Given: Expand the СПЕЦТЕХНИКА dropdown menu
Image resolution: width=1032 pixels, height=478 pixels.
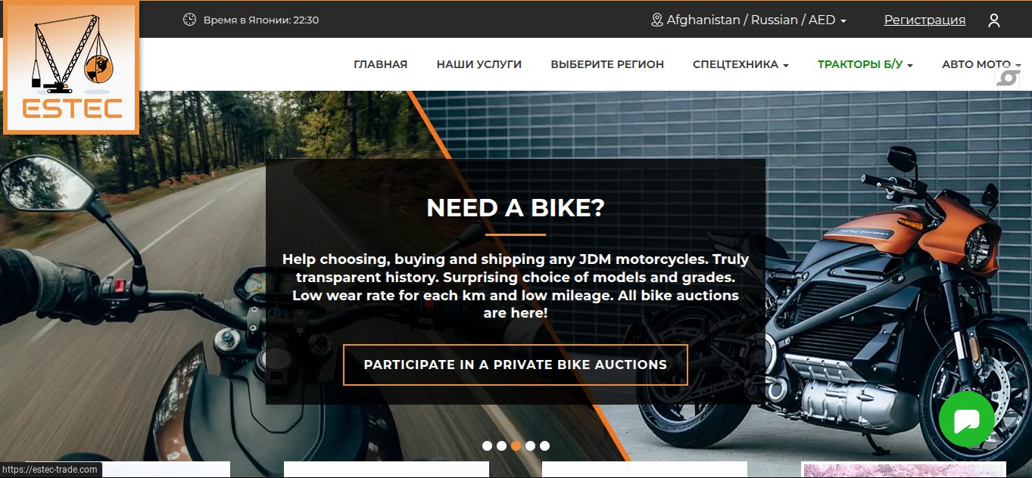Looking at the screenshot, I should [x=740, y=64].
